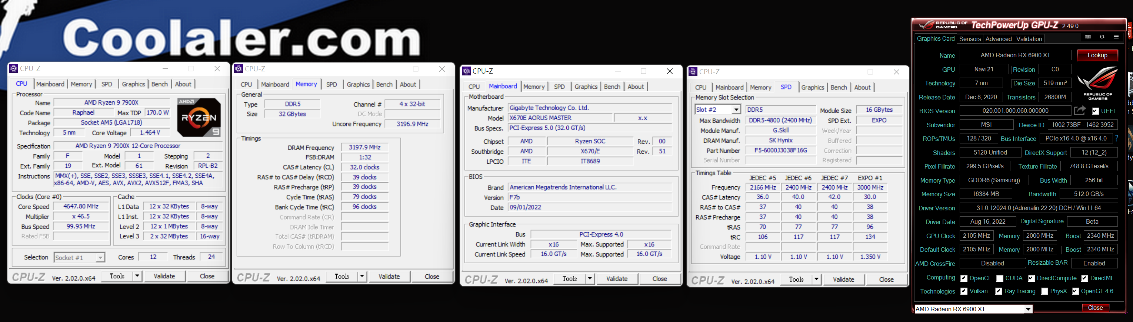The image size is (1133, 322).
Task: Click the ROG logo in GPU-Z
Action: [1097, 84]
